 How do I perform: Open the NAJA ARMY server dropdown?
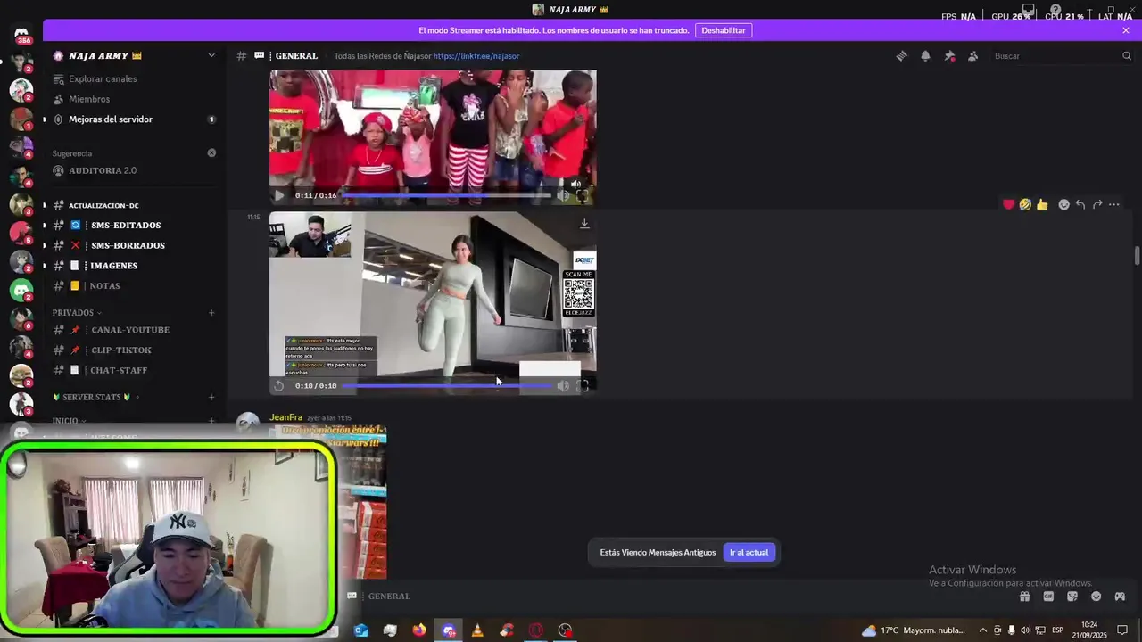coord(211,55)
